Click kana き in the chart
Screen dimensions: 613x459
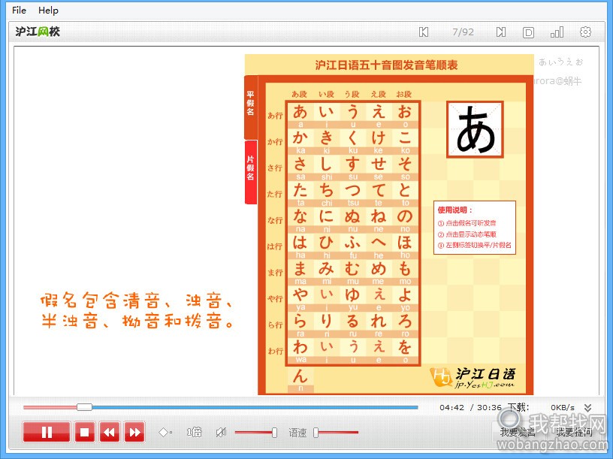coord(327,137)
